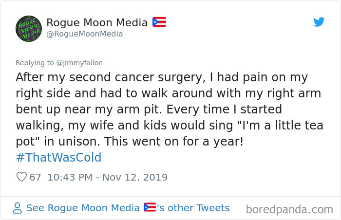This screenshot has width=341, height=220.
Task: Click the boredpanda.com watermark
Action: [289, 210]
